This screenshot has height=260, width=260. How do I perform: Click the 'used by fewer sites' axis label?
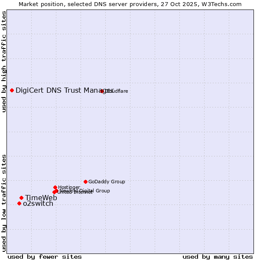coord(45,257)
